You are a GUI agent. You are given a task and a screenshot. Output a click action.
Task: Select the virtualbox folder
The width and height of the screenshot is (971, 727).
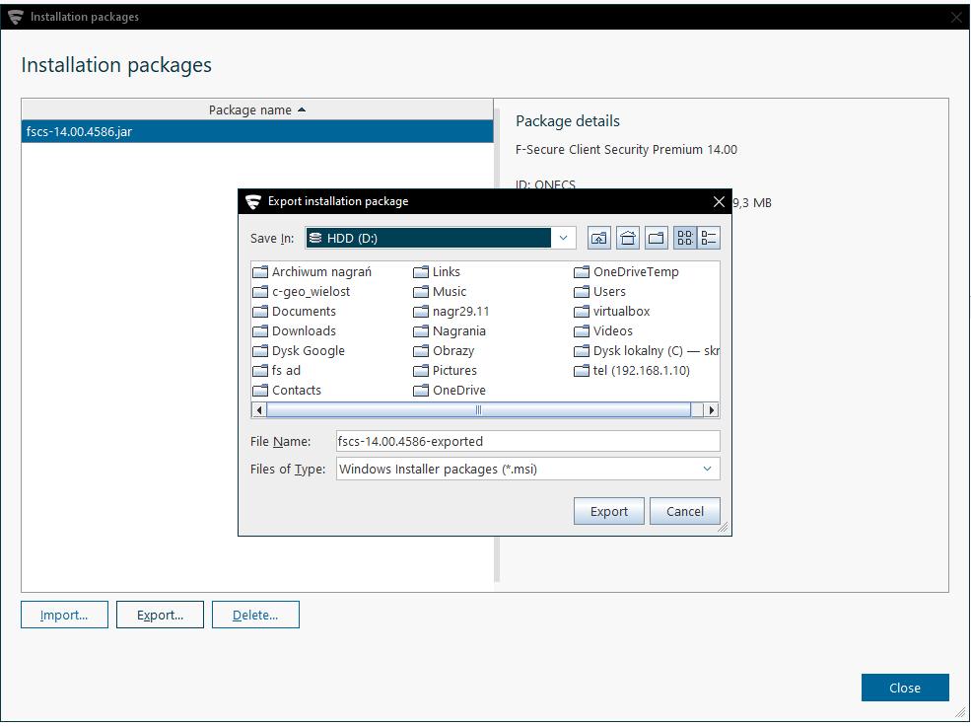pos(612,311)
